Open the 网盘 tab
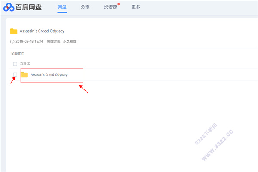Viewport: 258px width, 172px height. coord(62,7)
